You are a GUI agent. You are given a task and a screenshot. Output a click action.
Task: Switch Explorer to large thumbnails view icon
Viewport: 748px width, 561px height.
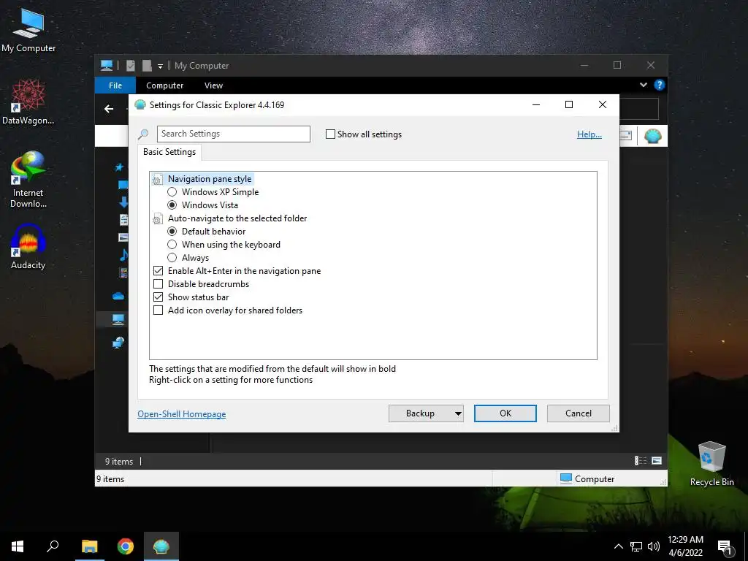coord(657,460)
